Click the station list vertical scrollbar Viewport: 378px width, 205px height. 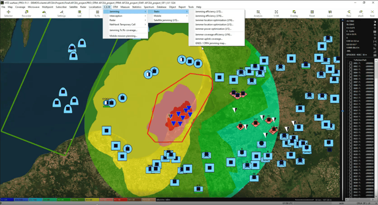[x=376, y=113]
